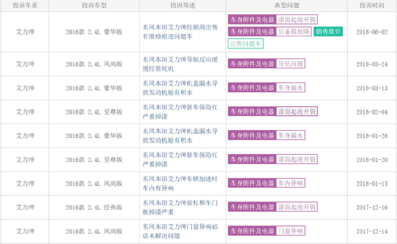Screen dimensions: 397x244
Task: Open the 车辆加速时车内有异响 complaint
Action: click(180, 183)
